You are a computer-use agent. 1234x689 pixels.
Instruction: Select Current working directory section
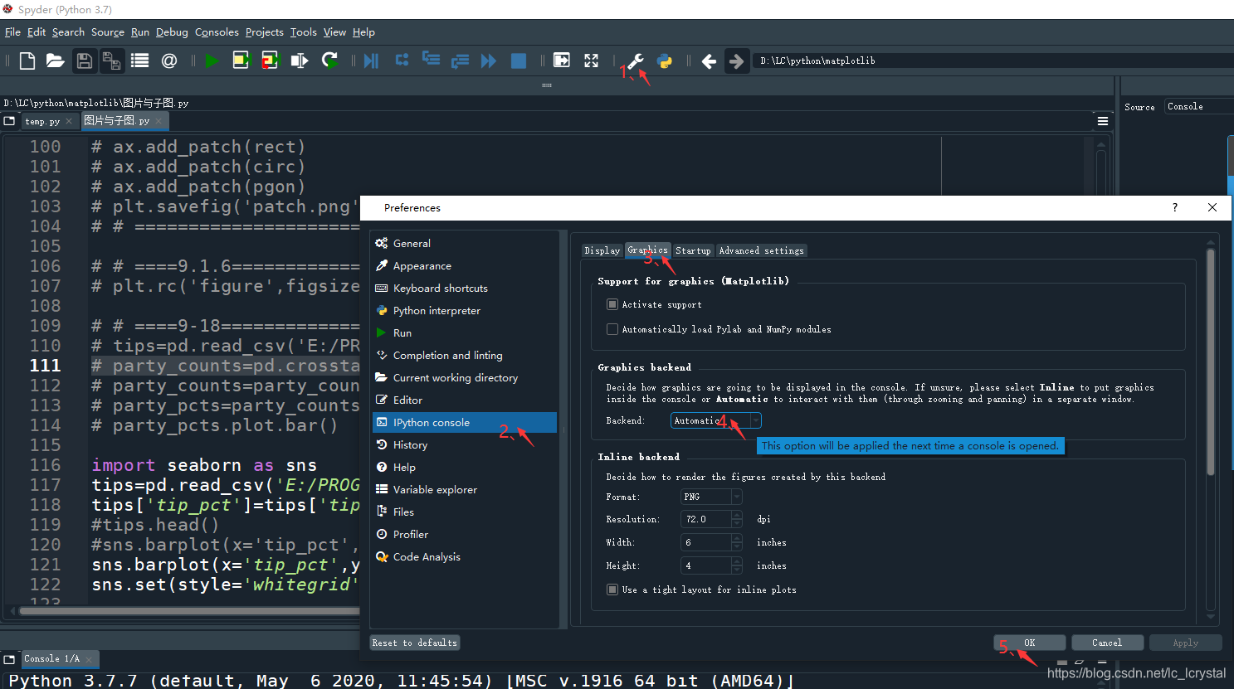(464, 377)
